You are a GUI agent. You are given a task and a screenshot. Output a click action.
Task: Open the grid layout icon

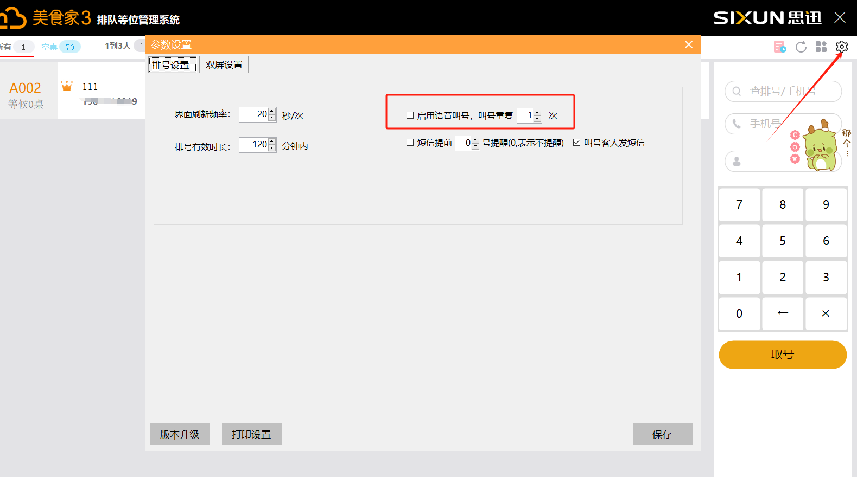click(821, 47)
